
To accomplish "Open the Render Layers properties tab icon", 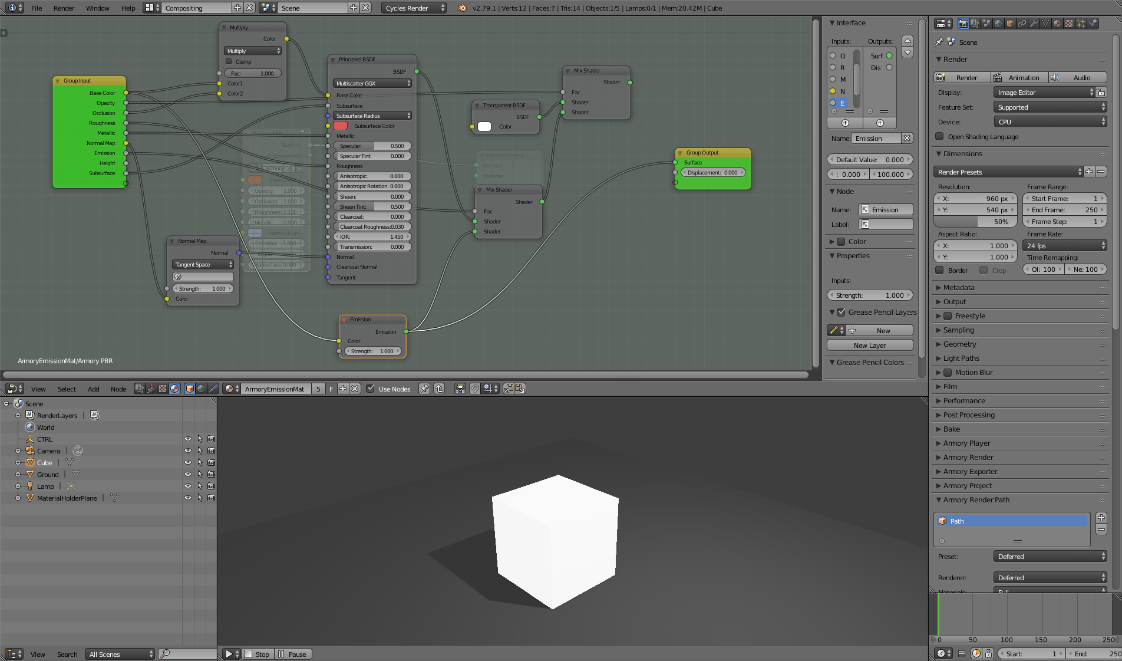I will click(975, 24).
